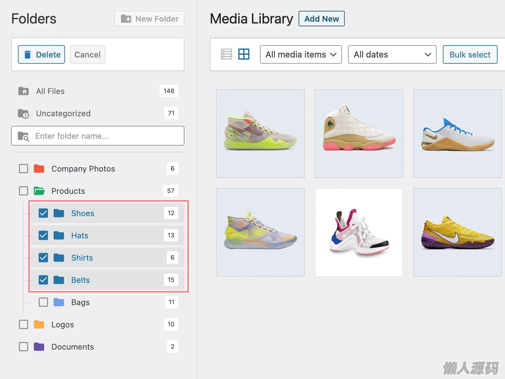Click the orange Logos folder icon

39,325
